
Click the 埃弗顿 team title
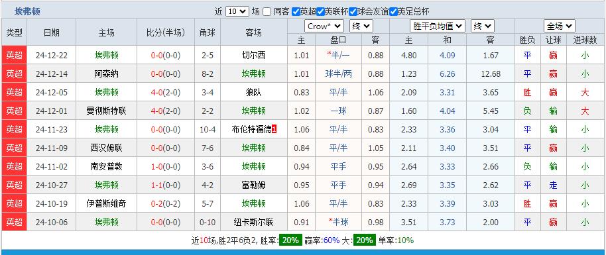coord(27,12)
